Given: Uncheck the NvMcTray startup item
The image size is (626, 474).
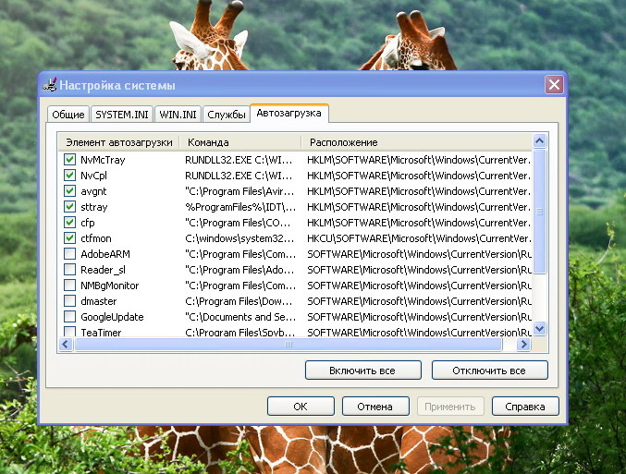Looking at the screenshot, I should (x=70, y=160).
